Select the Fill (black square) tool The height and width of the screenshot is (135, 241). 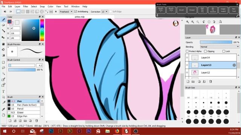pos(3,44)
